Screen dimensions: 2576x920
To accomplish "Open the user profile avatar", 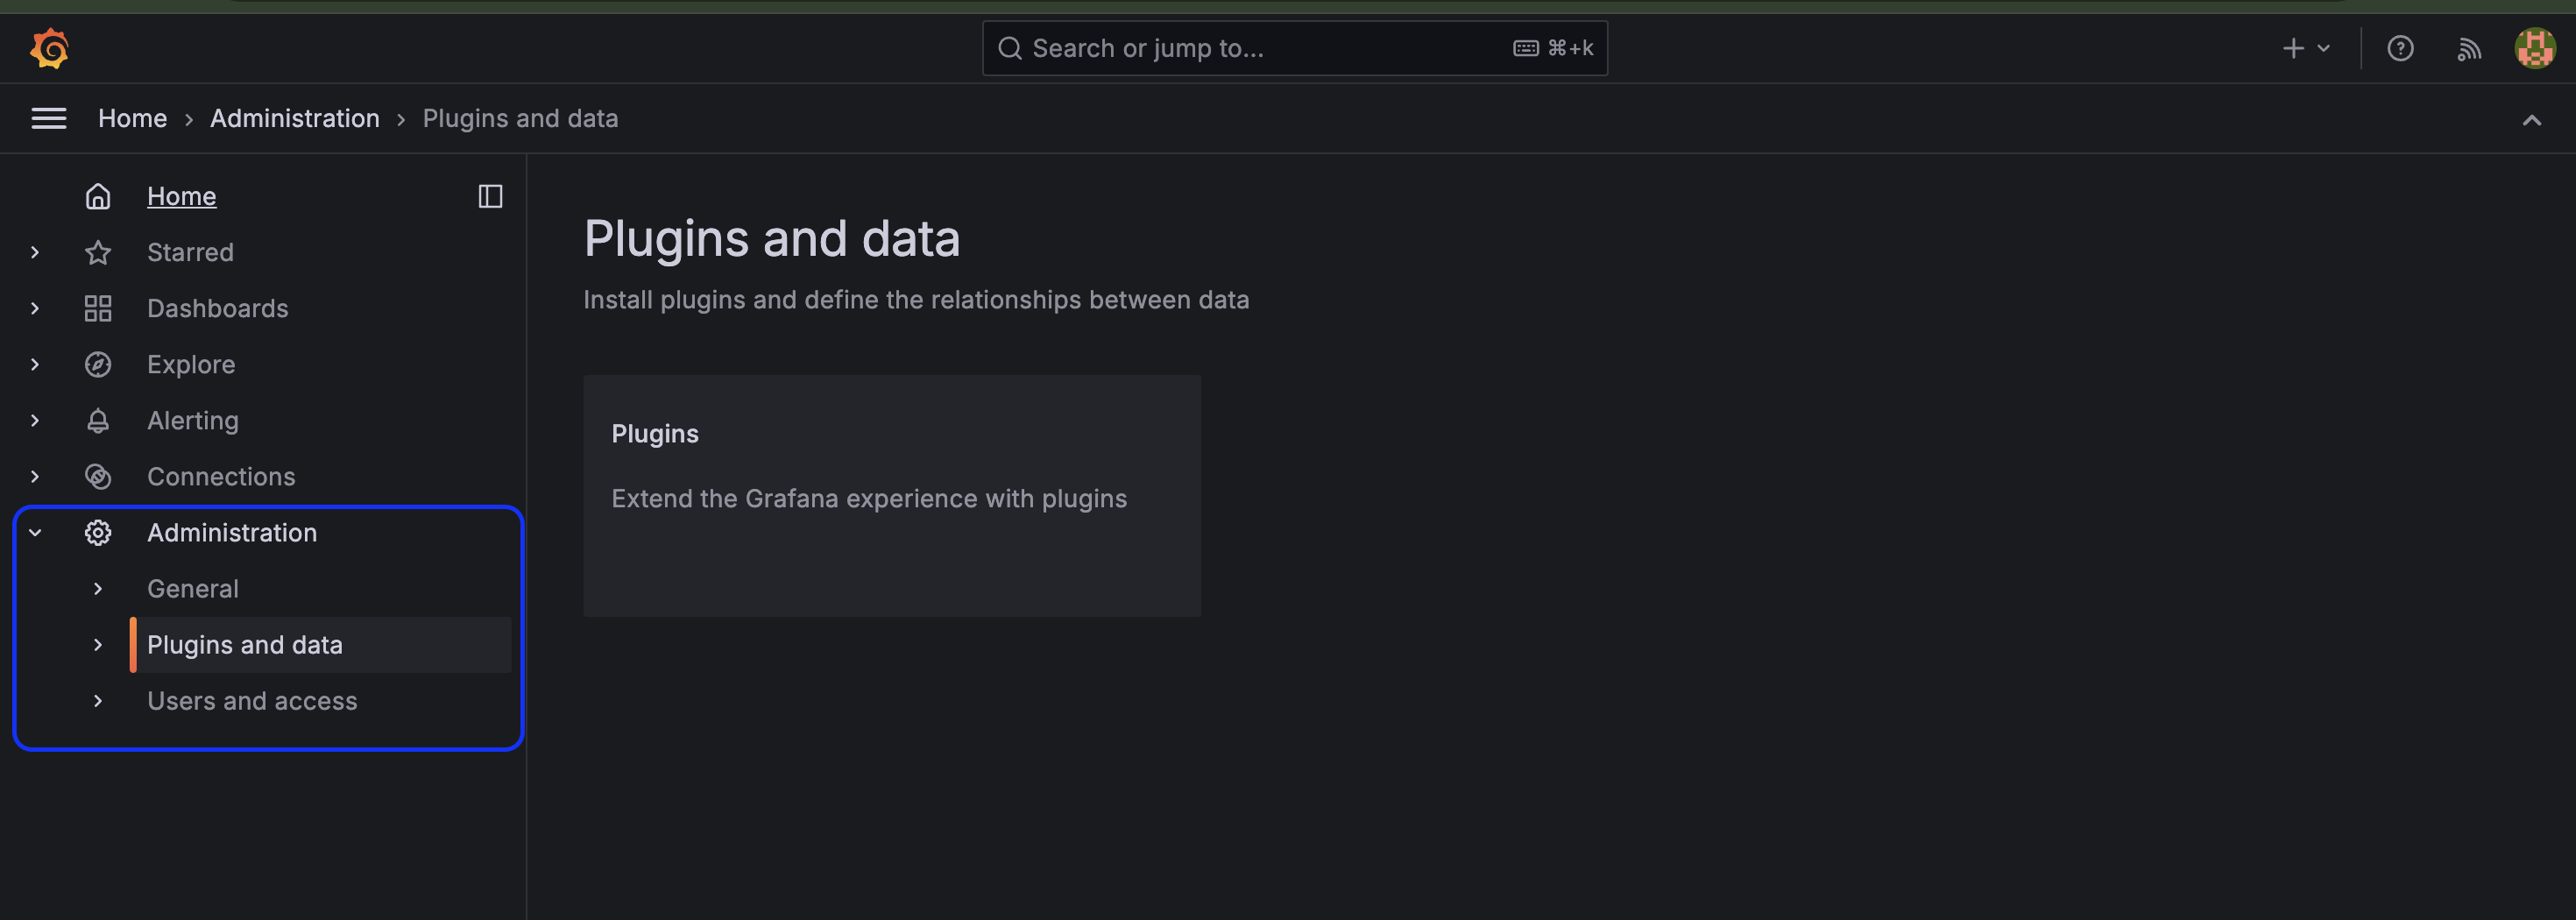I will point(2534,48).
